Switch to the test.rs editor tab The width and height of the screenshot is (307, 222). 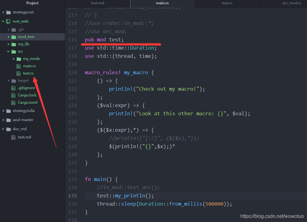(x=227, y=3)
